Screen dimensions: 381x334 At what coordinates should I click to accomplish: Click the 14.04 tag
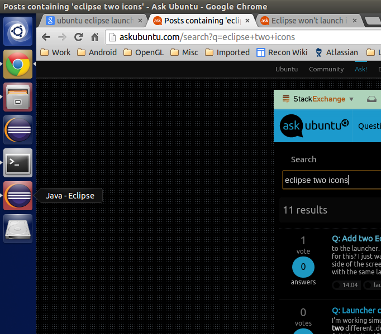[346, 285]
